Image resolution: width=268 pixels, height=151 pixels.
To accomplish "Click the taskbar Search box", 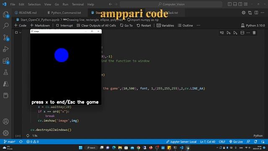I will pos(91,148).
